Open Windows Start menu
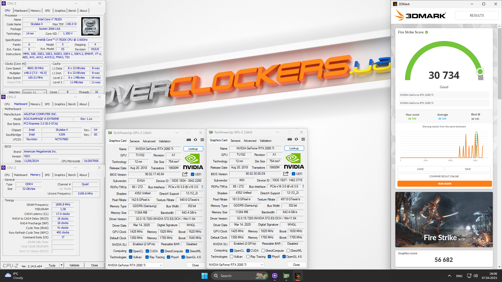Viewport: 502px width, 282px height. (x=204, y=276)
